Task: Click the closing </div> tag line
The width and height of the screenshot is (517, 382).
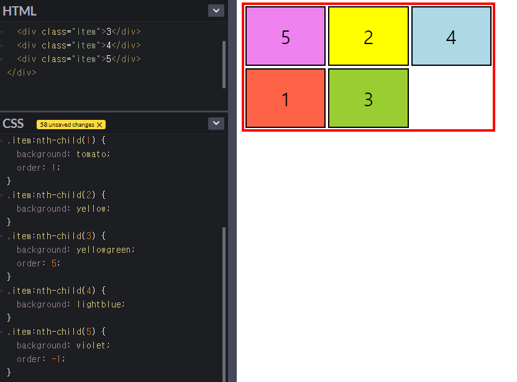Action: 22,73
